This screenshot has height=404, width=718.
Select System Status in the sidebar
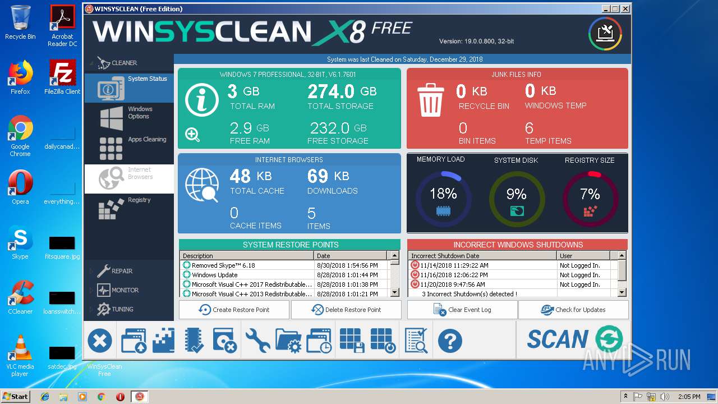(129, 88)
